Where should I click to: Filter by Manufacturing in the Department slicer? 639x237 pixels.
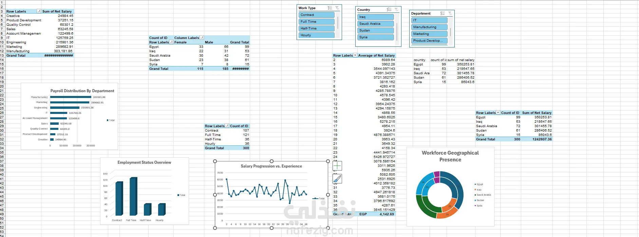(429, 27)
